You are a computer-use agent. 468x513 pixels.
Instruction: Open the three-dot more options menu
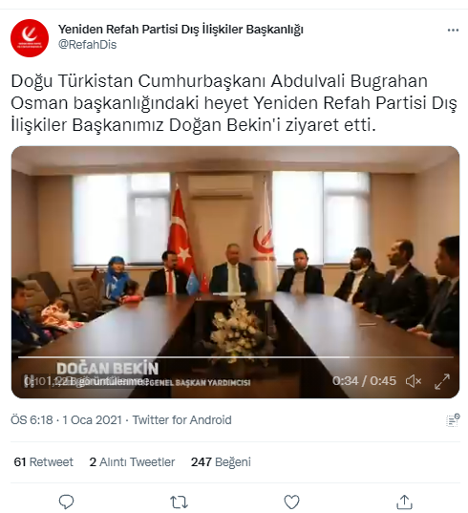tap(453, 31)
